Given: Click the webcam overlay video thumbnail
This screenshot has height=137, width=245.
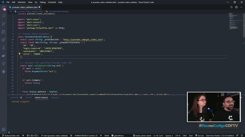Looking at the screenshot, I should 214,107.
